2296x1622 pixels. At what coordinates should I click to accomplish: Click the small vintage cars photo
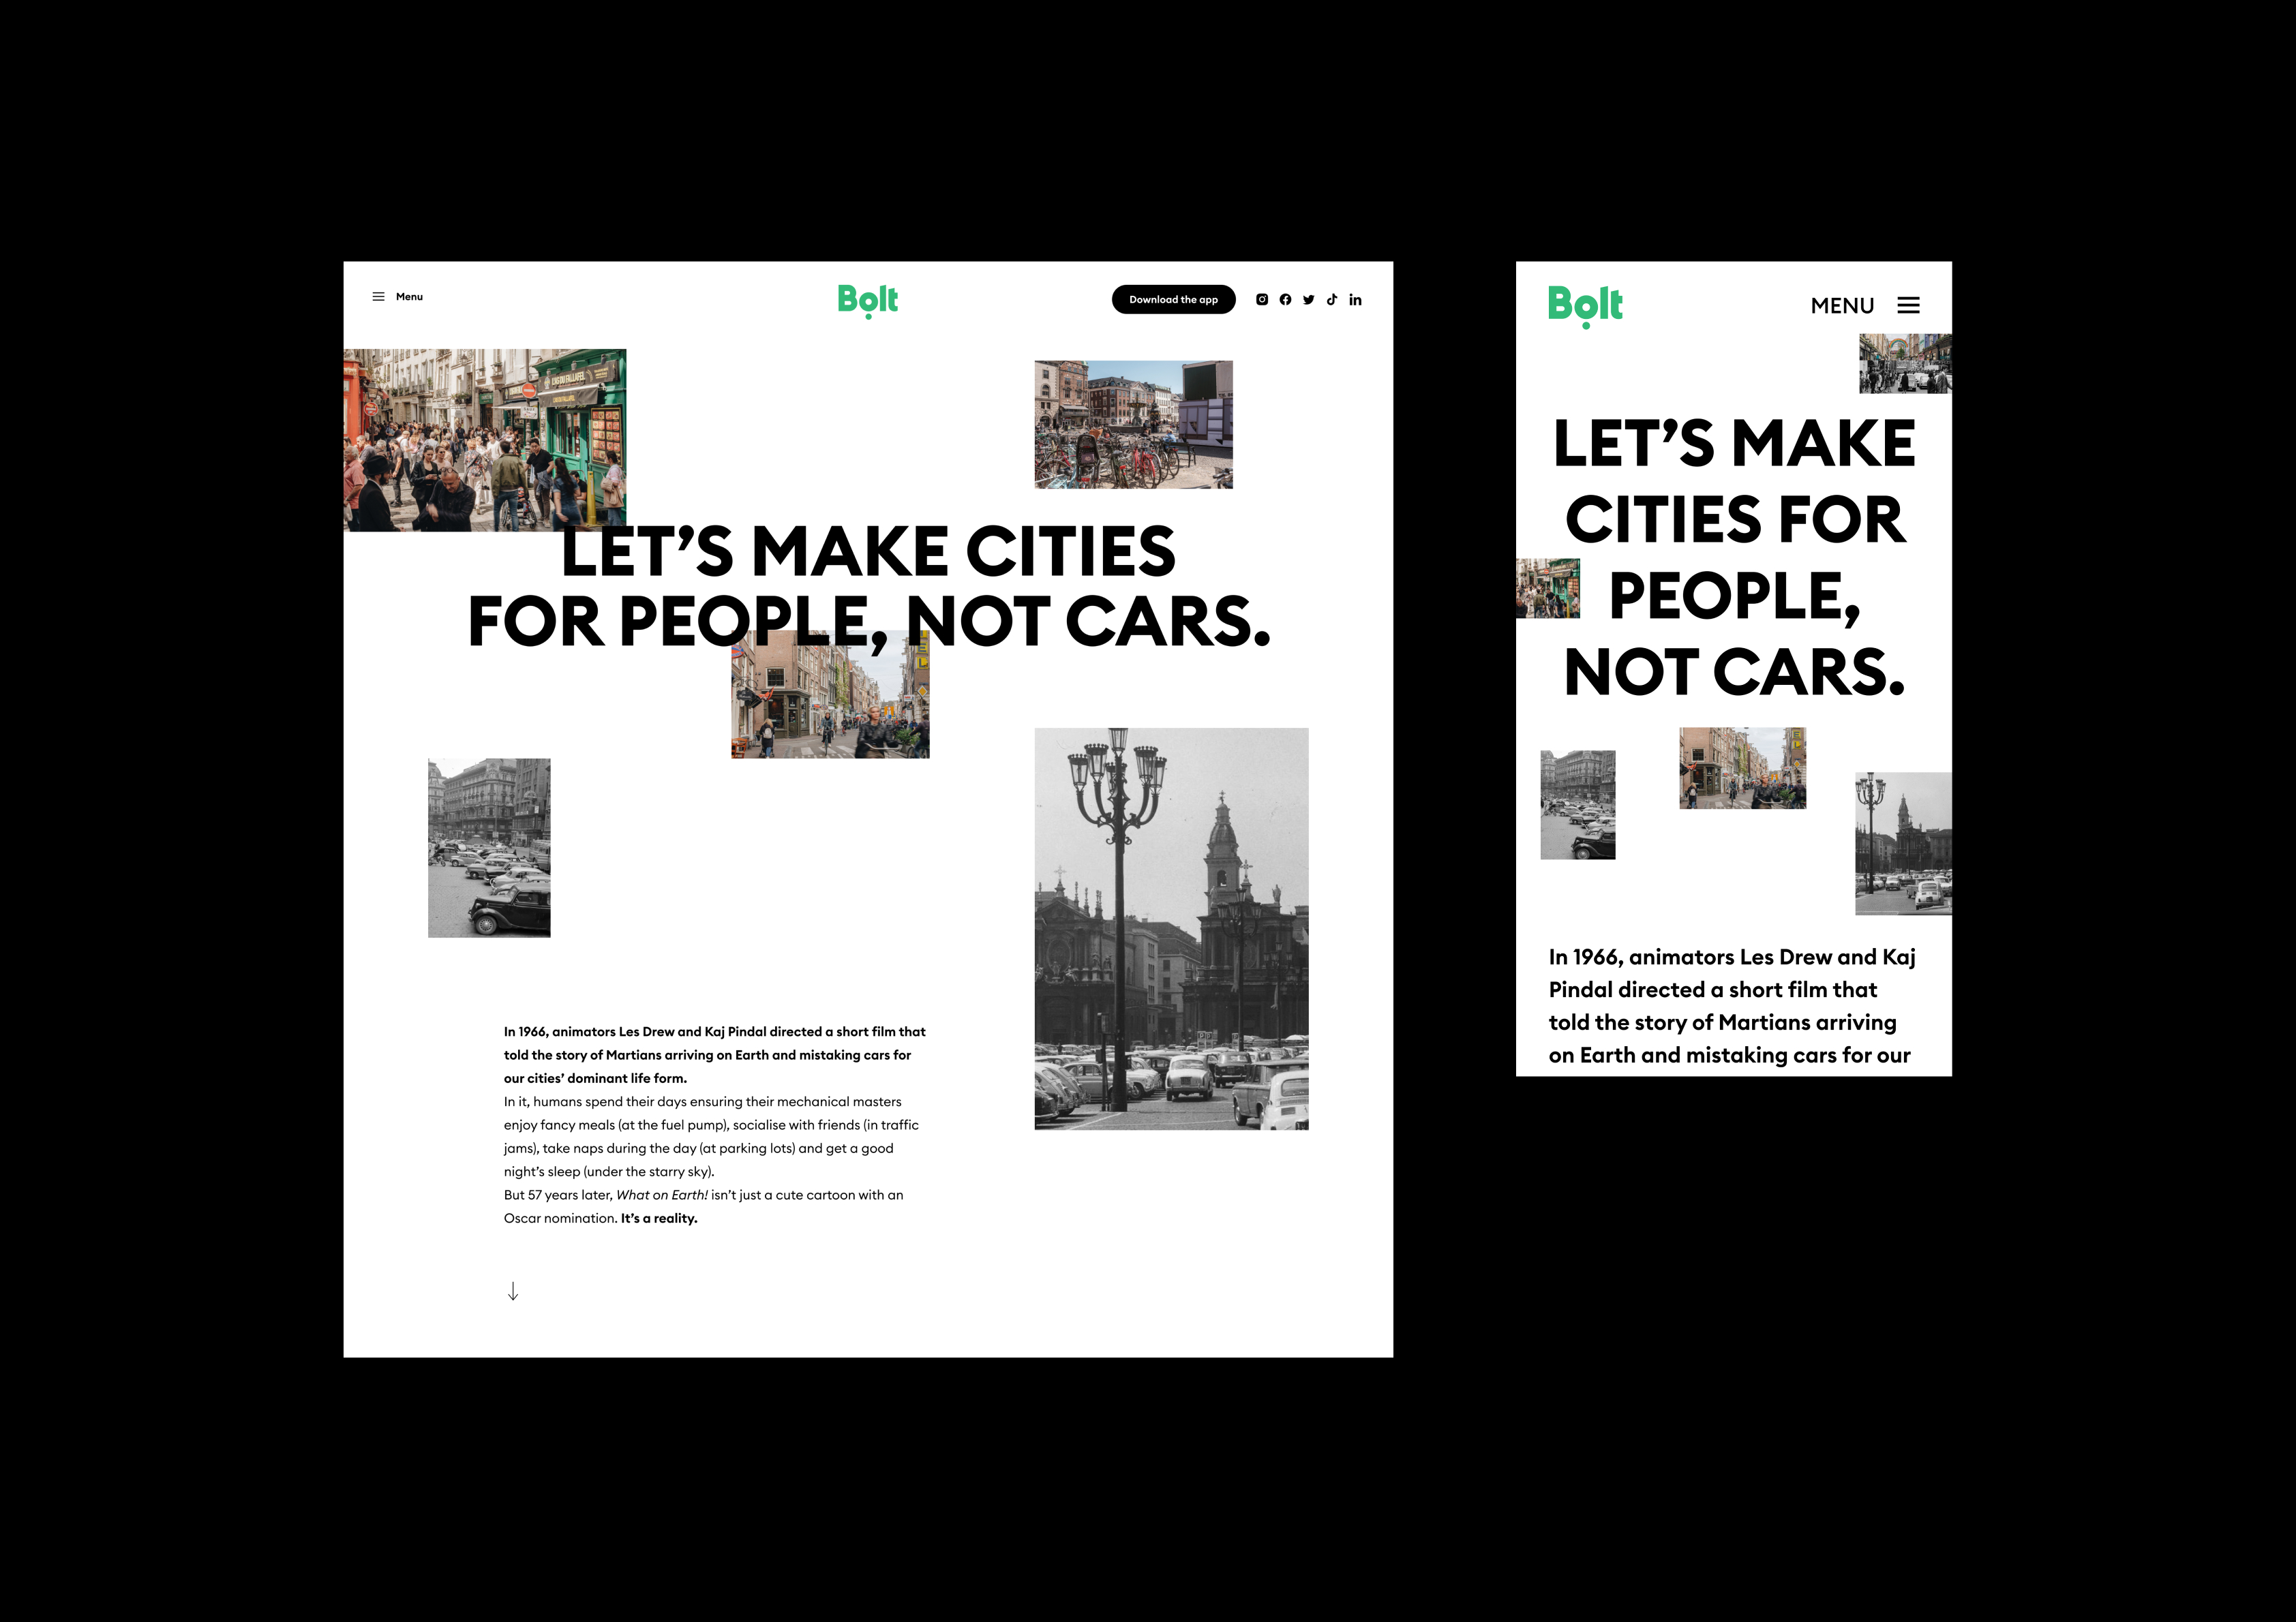[489, 847]
